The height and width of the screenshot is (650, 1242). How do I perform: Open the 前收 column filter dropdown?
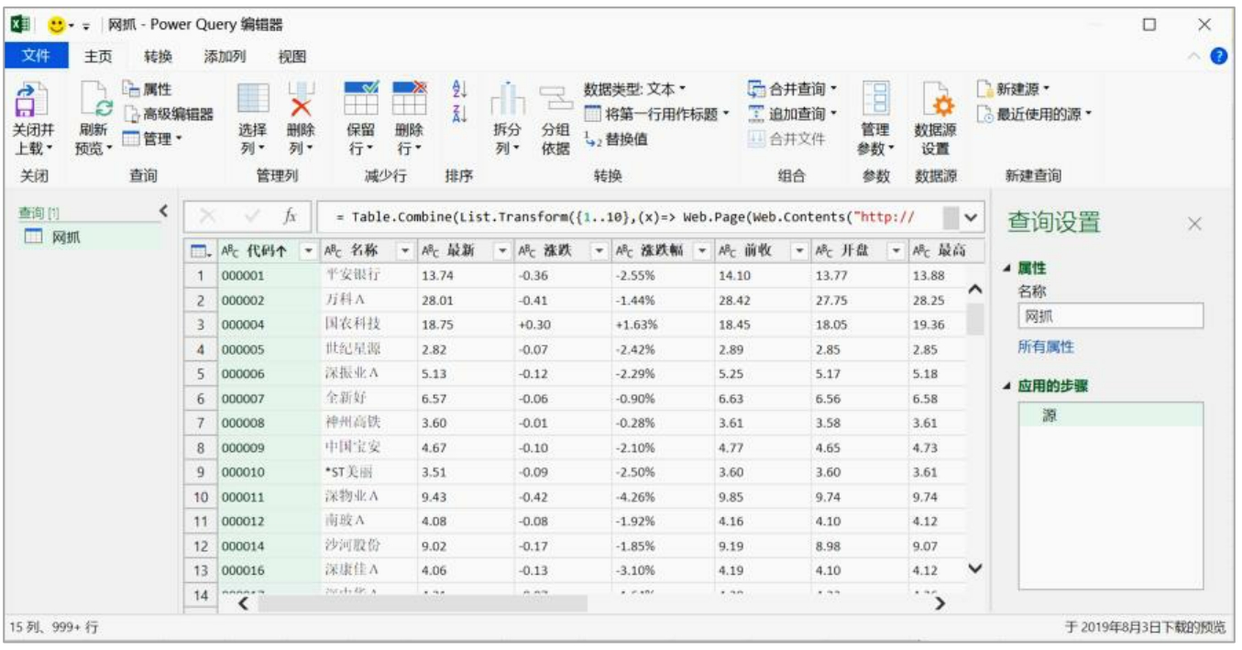[799, 250]
